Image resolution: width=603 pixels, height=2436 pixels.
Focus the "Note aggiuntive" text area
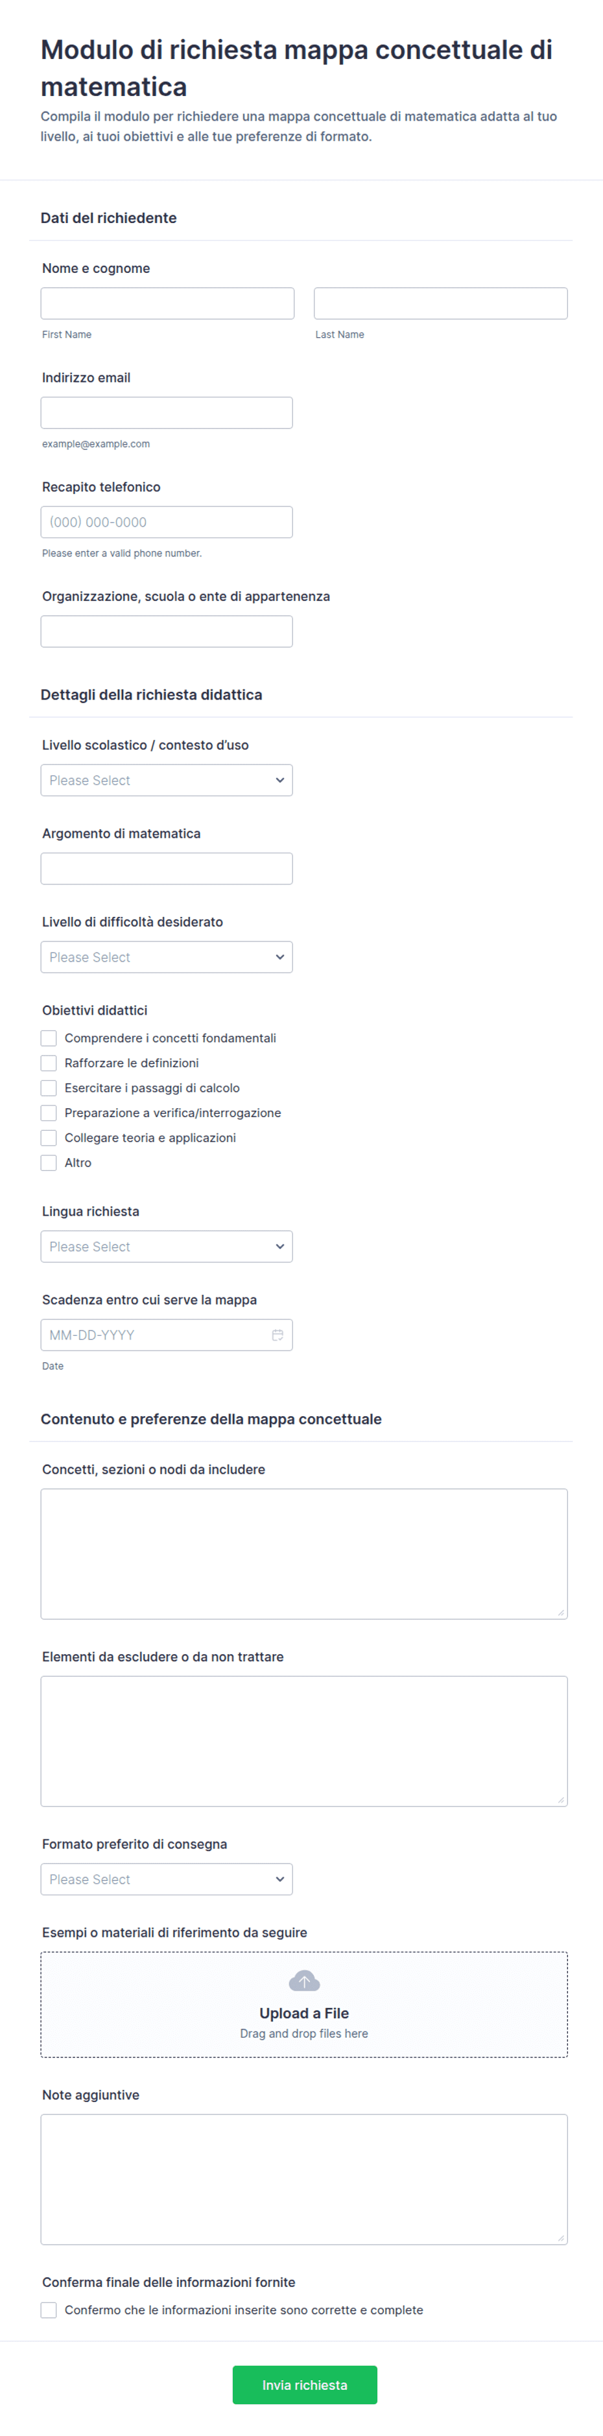[304, 2179]
